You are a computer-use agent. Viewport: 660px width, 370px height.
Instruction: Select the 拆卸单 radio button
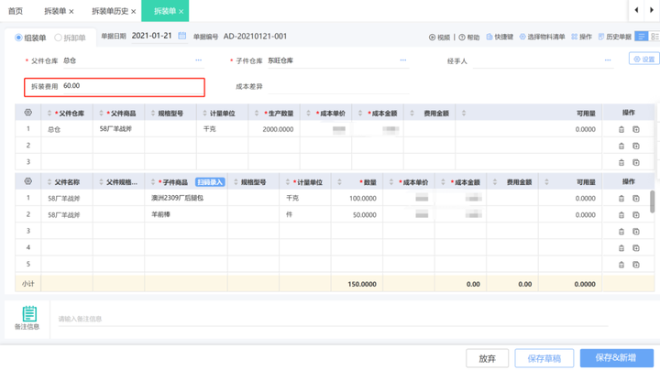point(58,38)
